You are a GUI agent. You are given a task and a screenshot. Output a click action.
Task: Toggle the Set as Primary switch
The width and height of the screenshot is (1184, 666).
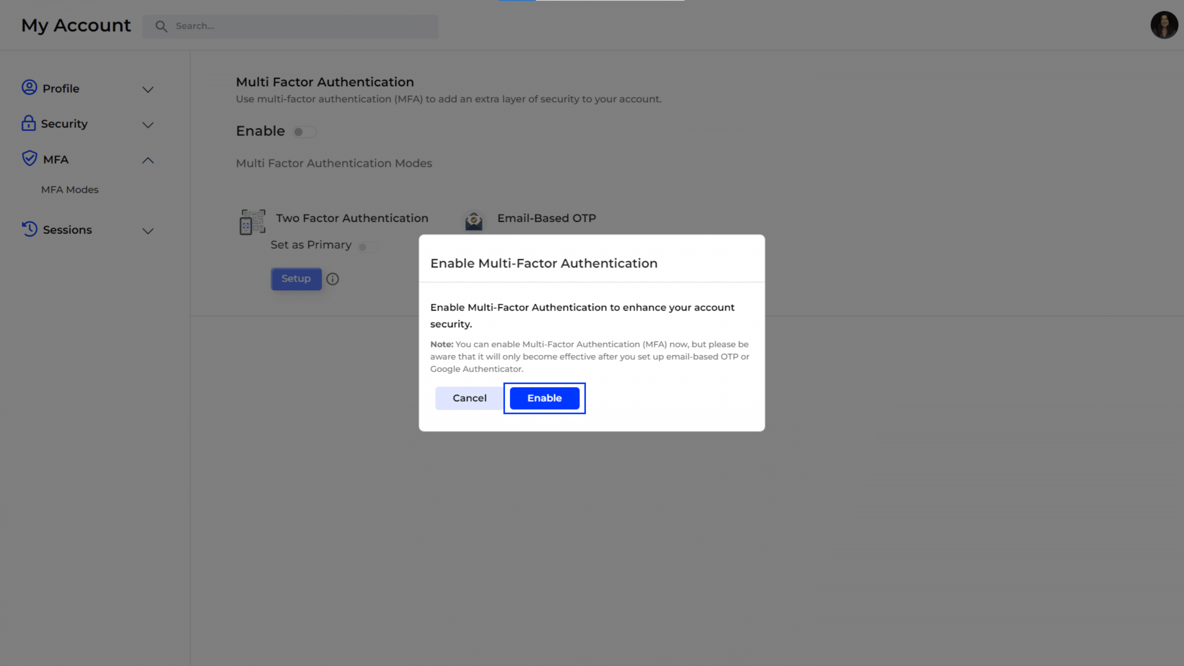pos(368,247)
